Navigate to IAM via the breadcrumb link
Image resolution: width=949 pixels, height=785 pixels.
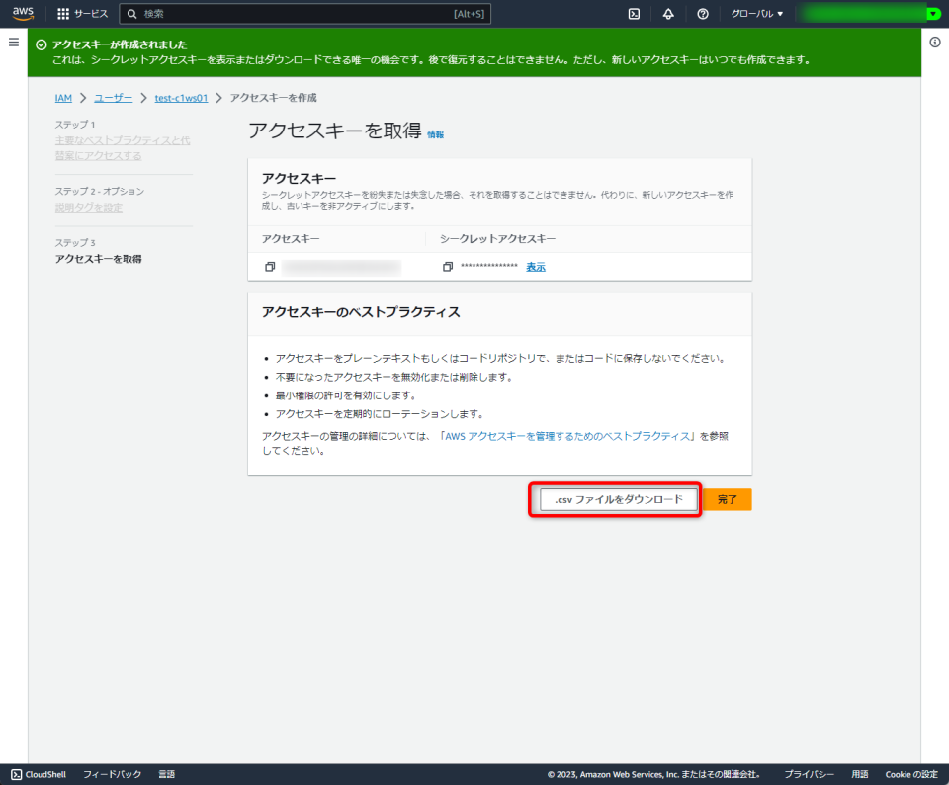(x=63, y=97)
